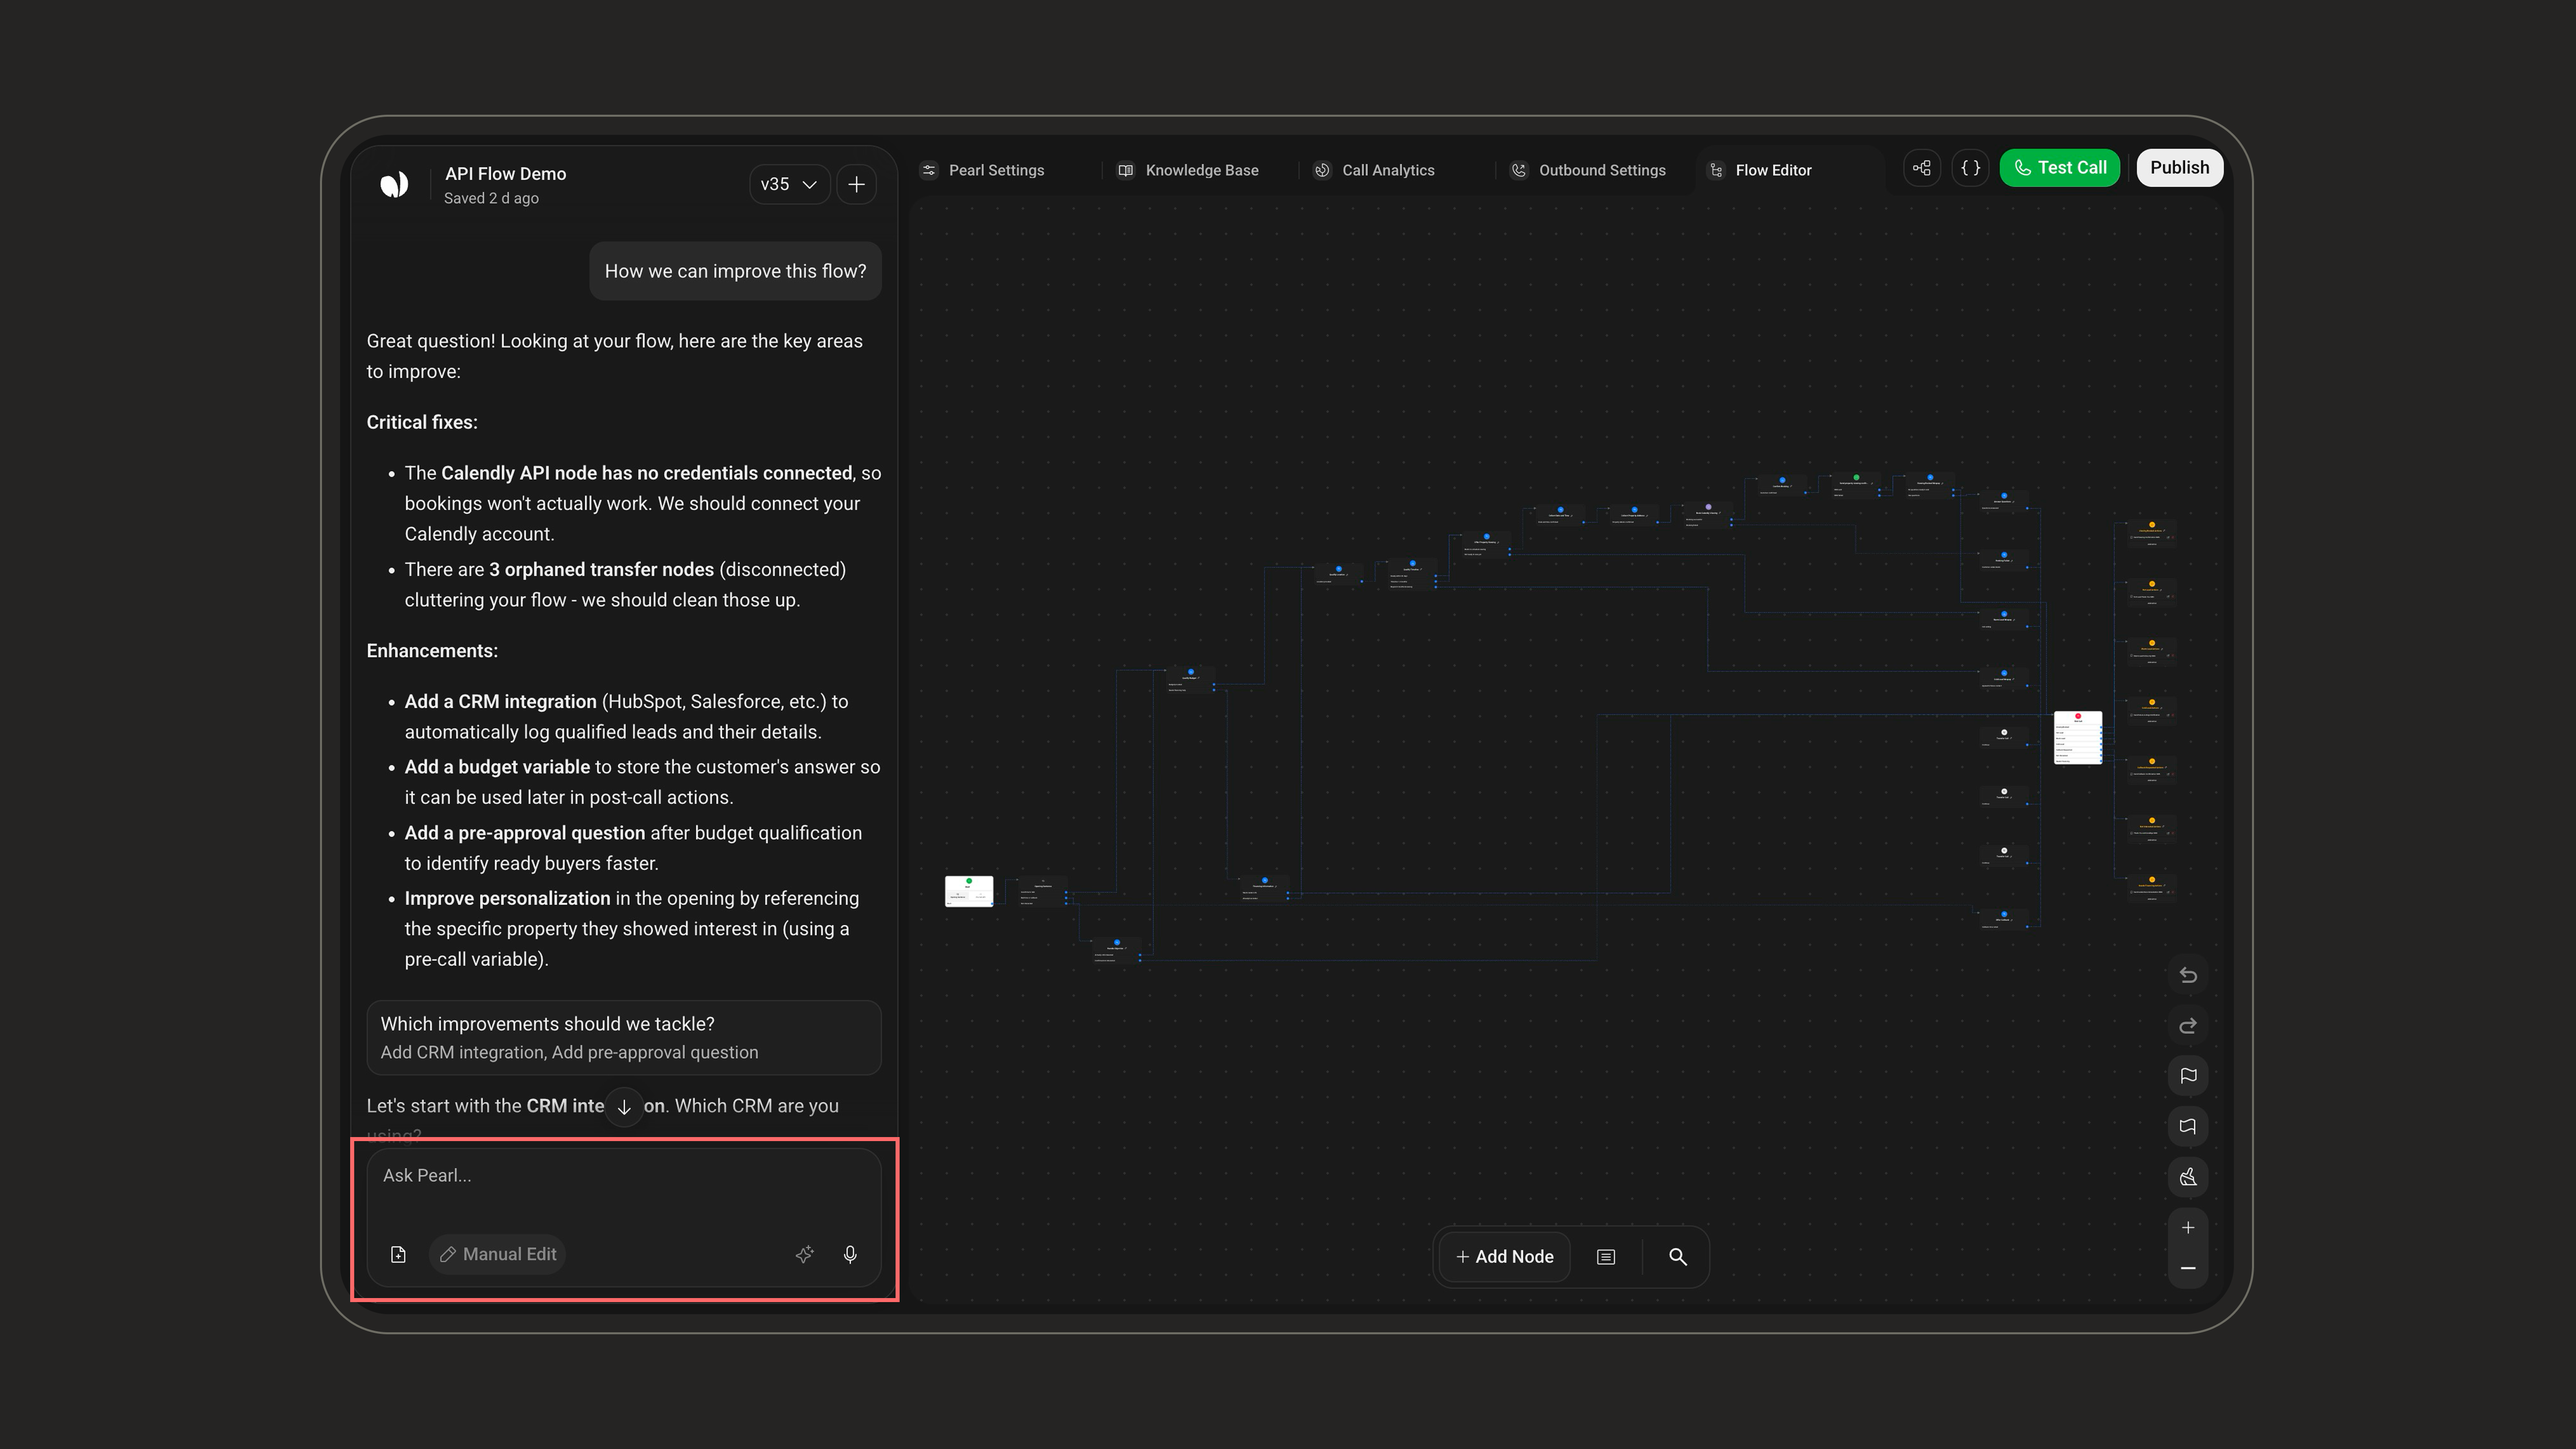This screenshot has width=2576, height=1449.
Task: Click the scroll-to-bottom arrow in chat
Action: (624, 1107)
